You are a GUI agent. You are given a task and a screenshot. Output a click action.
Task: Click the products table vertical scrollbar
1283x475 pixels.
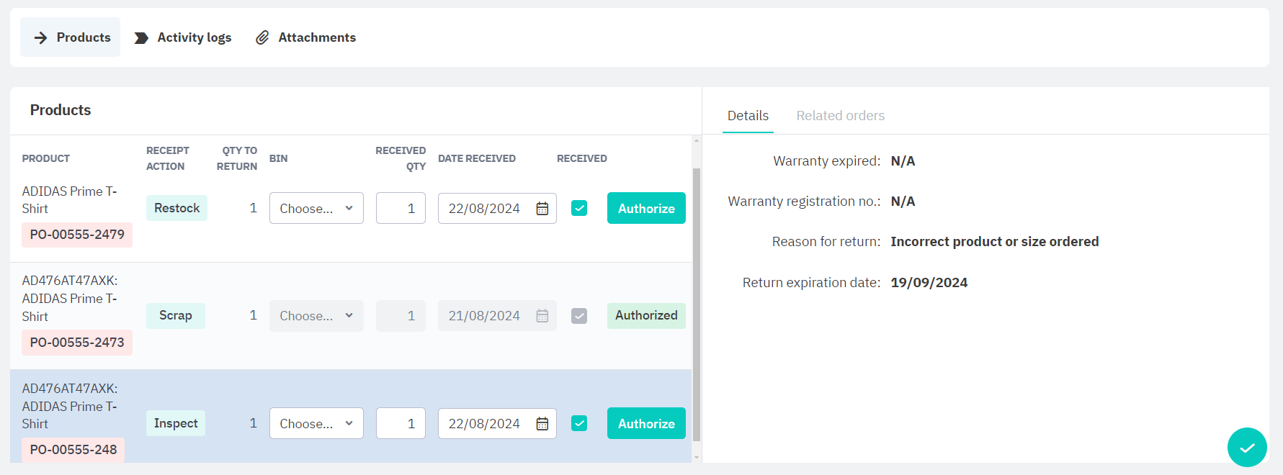click(696, 302)
